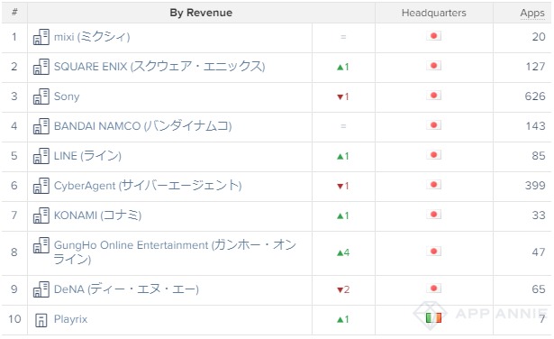Click apps count 33 for KONAMI
Image resolution: width=554 pixels, height=339 pixels.
(539, 215)
